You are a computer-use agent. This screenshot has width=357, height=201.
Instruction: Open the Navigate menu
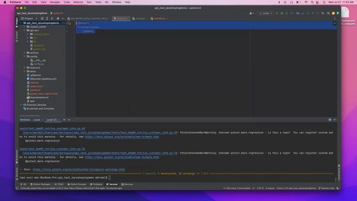tap(55, 2)
